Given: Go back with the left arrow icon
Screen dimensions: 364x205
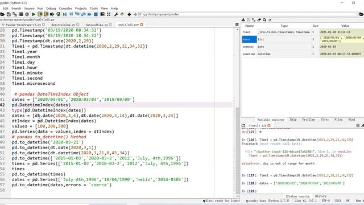Looking at the screenshot, I should [129, 14].
